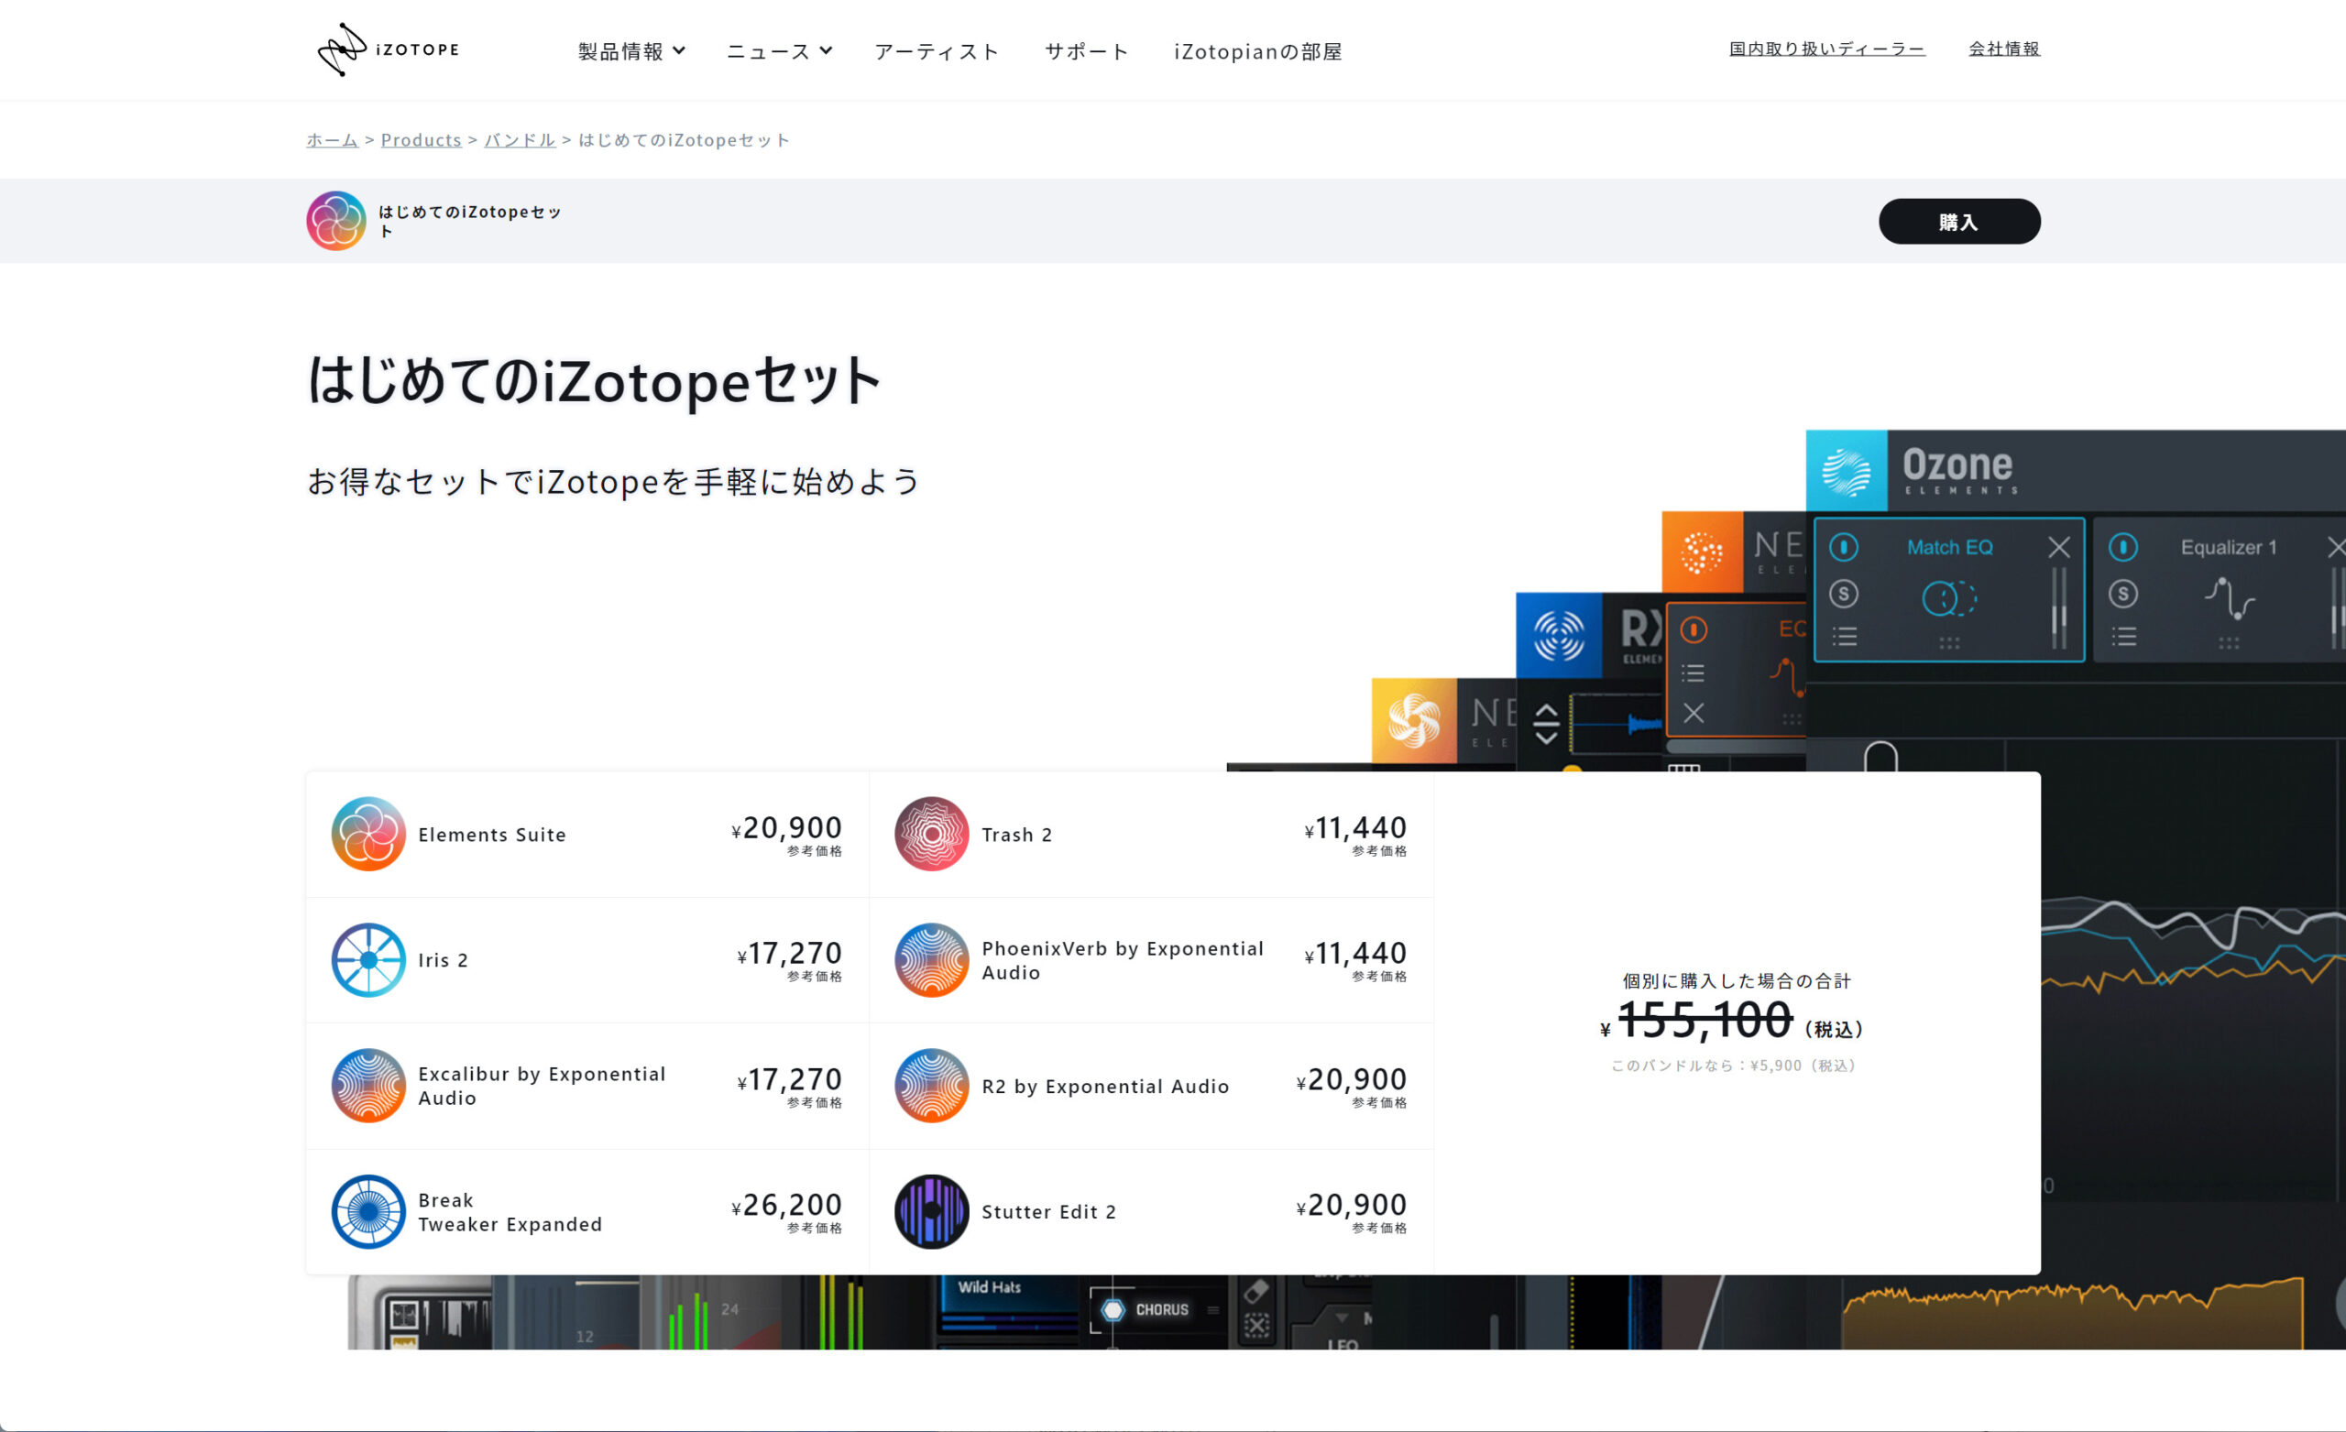Toggle the orange Neutron EQ power button
Screen dimensions: 2346x1432
tap(1694, 629)
